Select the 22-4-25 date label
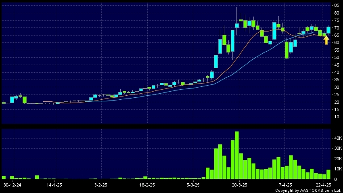Screen dimensions: 343x193 323,185
